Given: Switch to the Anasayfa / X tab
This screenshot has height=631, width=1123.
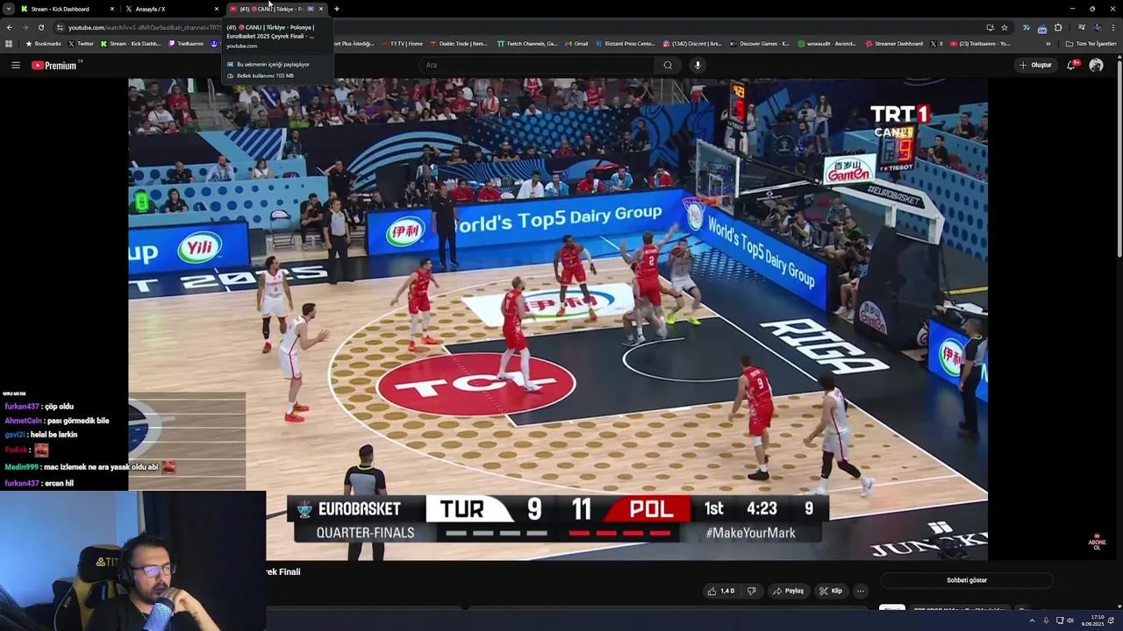Looking at the screenshot, I should click(x=167, y=9).
